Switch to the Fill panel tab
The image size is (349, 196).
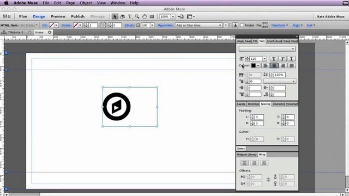[x=255, y=41]
